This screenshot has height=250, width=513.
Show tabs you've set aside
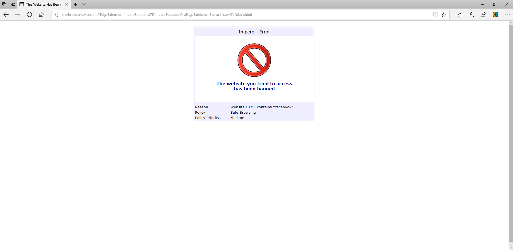tap(4, 4)
